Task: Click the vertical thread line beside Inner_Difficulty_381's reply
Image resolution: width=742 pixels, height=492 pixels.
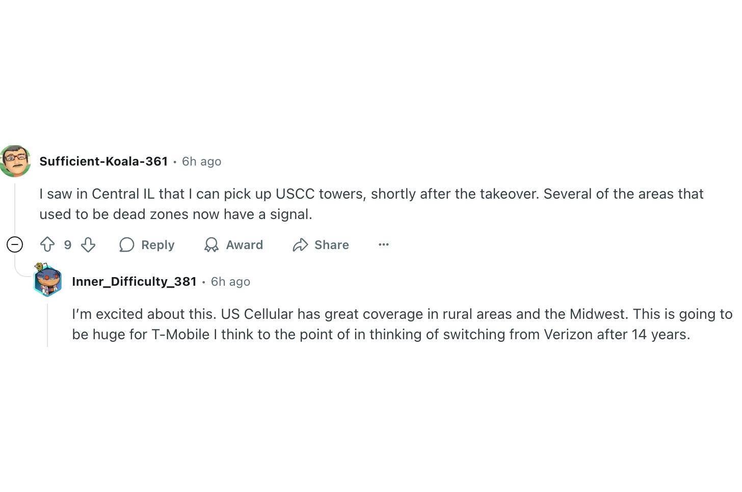Action: pos(47,326)
